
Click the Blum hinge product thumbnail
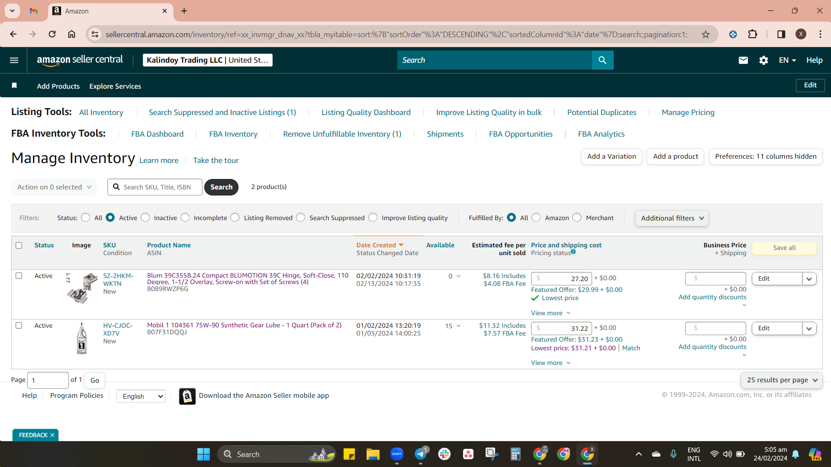pyautogui.click(x=82, y=288)
